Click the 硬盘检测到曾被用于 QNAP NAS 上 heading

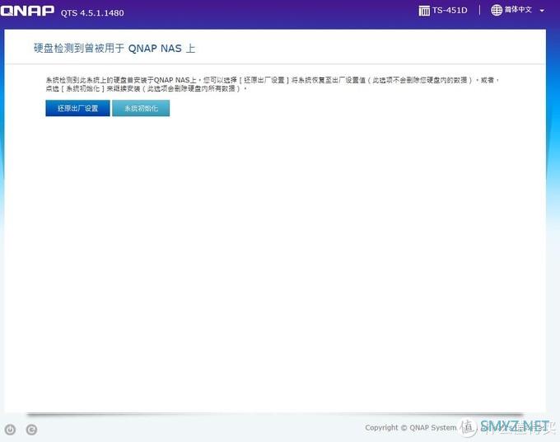pos(114,49)
